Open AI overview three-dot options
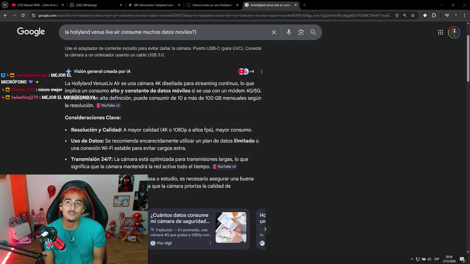 [261, 71]
